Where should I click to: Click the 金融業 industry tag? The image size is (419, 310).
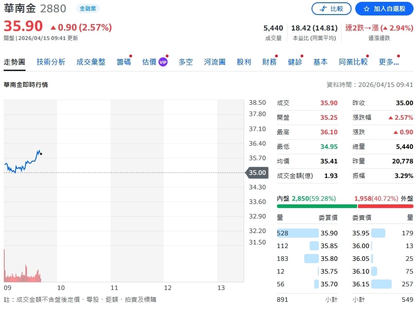coord(88,8)
